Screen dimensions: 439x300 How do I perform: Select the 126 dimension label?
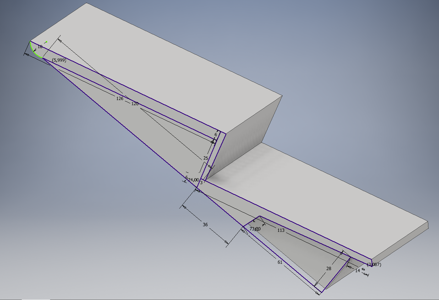(120, 98)
